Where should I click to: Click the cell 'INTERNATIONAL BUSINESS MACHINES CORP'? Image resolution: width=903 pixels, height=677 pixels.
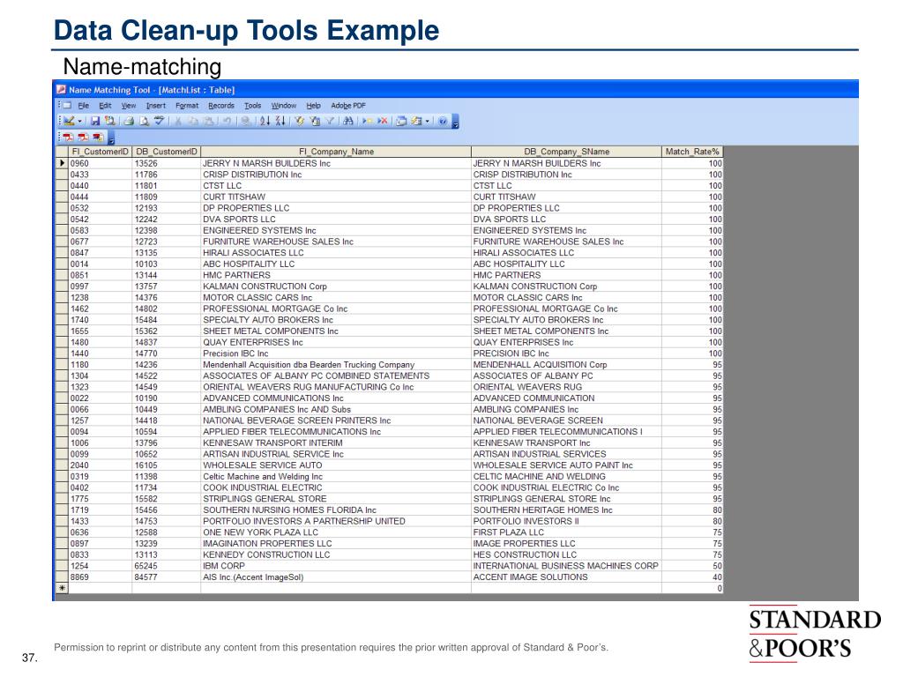click(567, 565)
